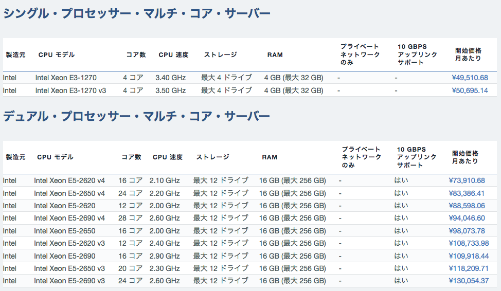
Task: Select the Intel Xeon E5-2690 cell in ¥109,918.44 row
Action: [x=64, y=256]
